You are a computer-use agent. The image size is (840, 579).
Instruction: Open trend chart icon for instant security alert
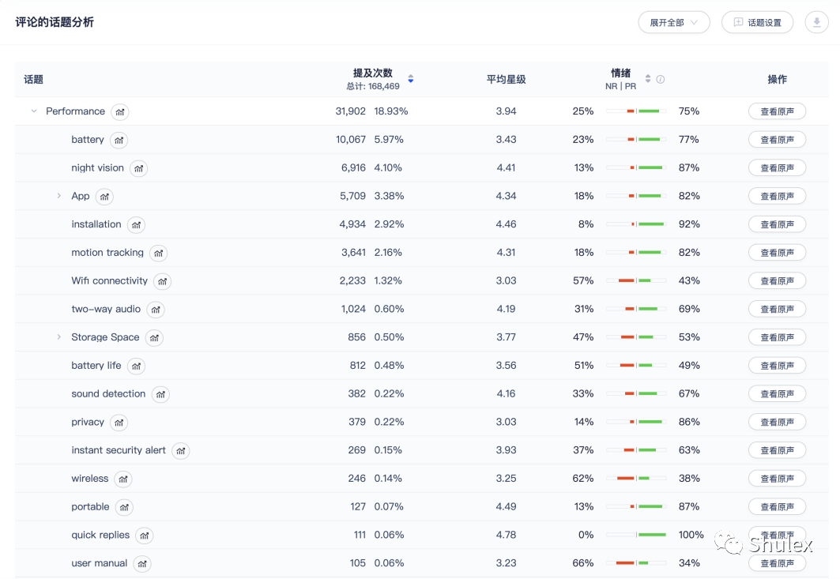pos(180,451)
